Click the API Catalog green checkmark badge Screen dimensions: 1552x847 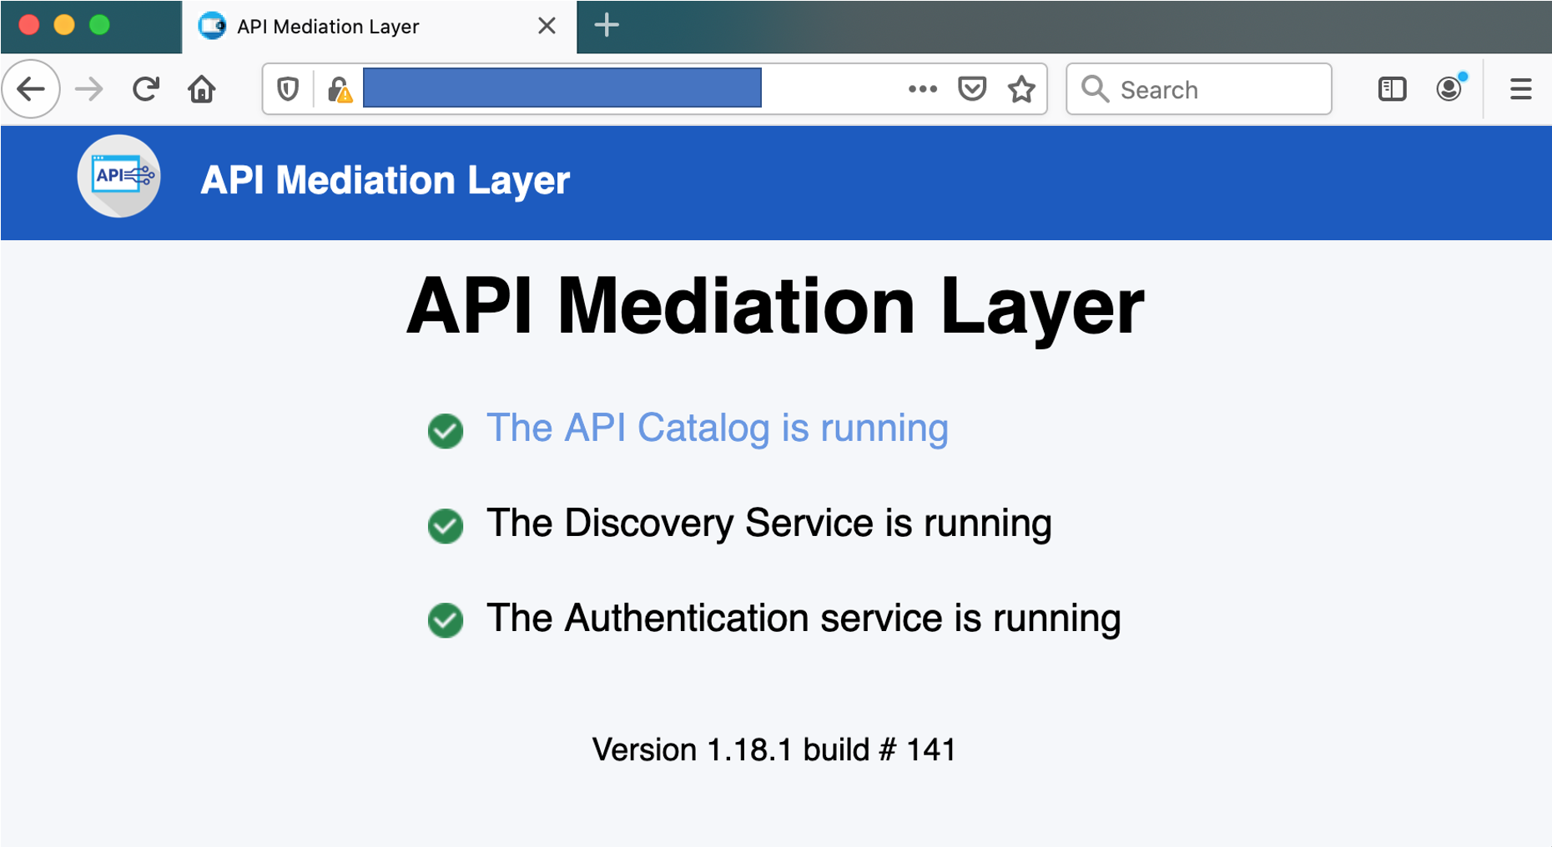tap(445, 431)
